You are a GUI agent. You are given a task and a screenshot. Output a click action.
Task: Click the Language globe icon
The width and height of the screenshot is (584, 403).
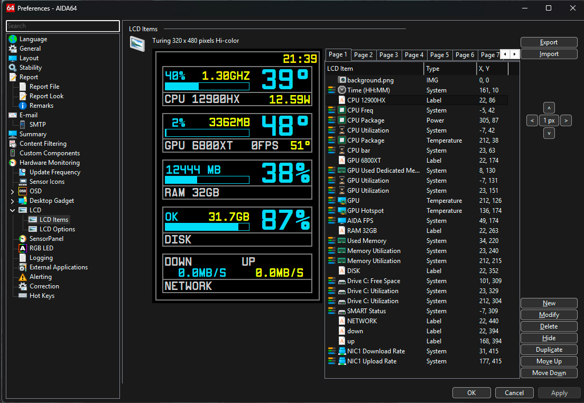[13, 39]
